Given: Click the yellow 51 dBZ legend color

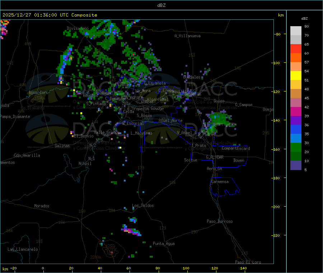Looking at the screenshot, I should coord(296,76).
